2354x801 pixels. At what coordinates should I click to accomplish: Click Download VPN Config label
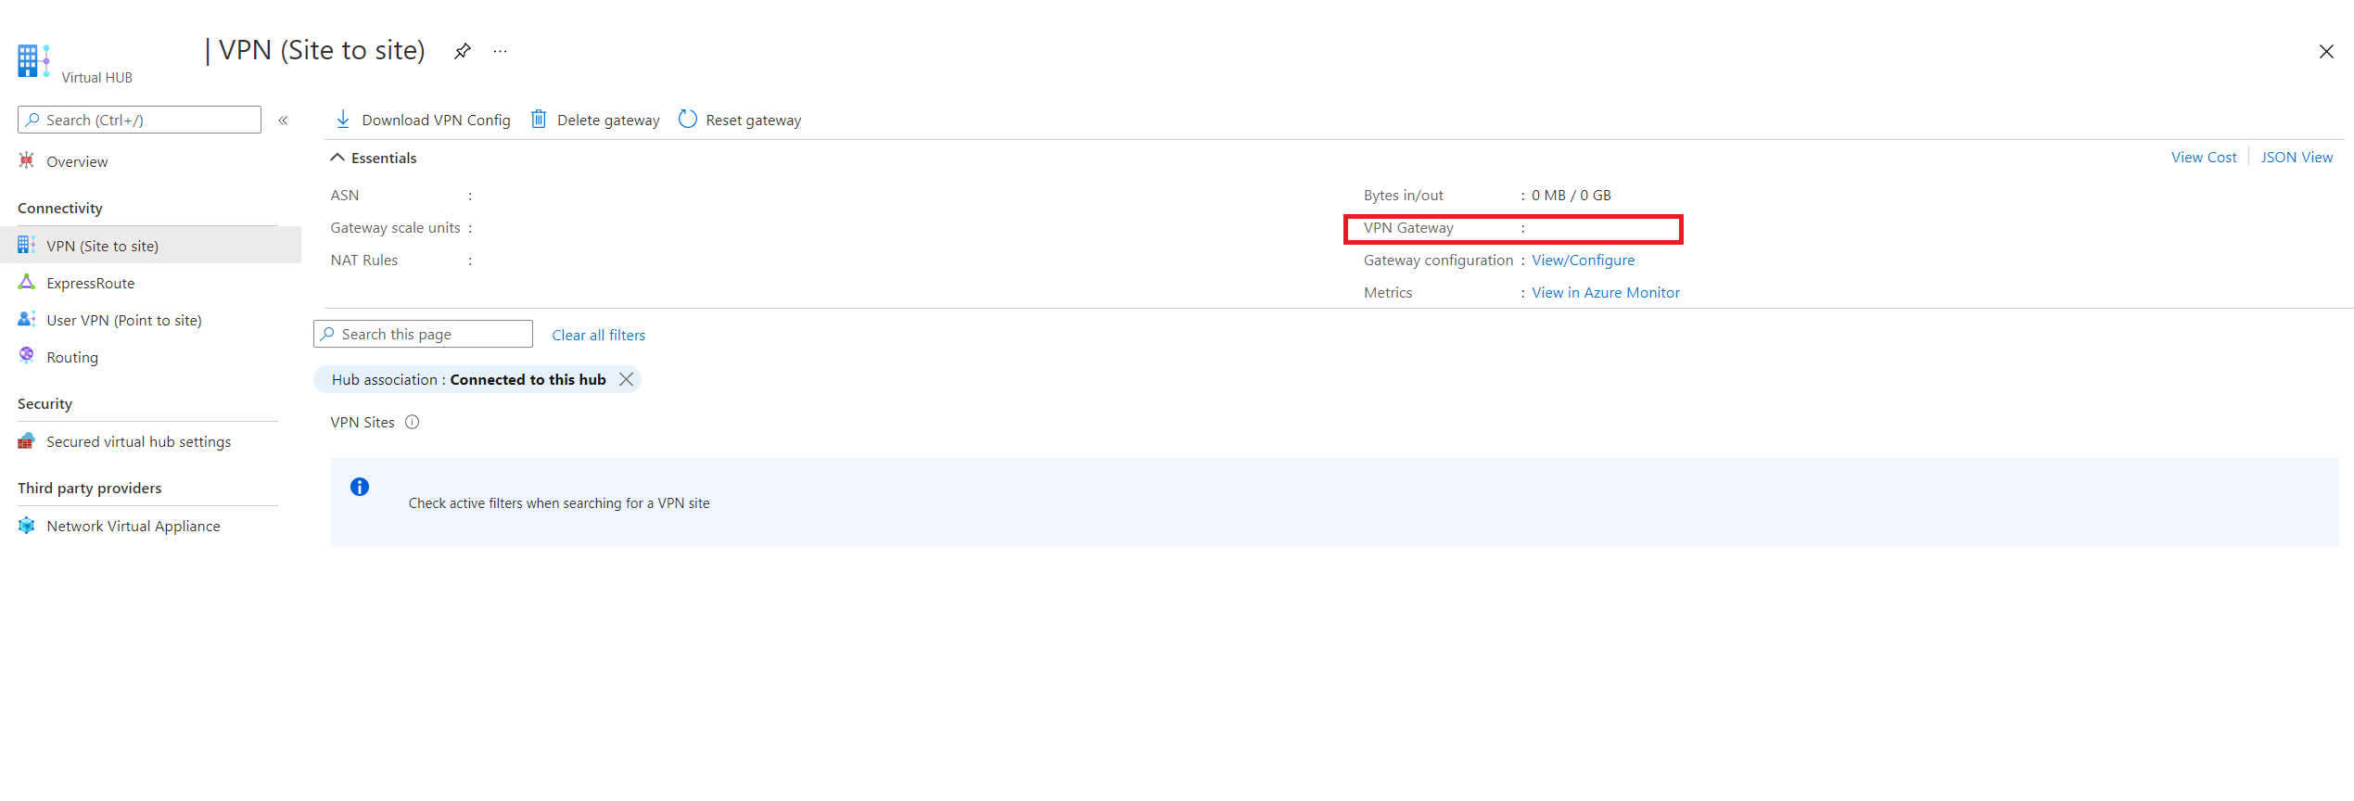(x=436, y=120)
